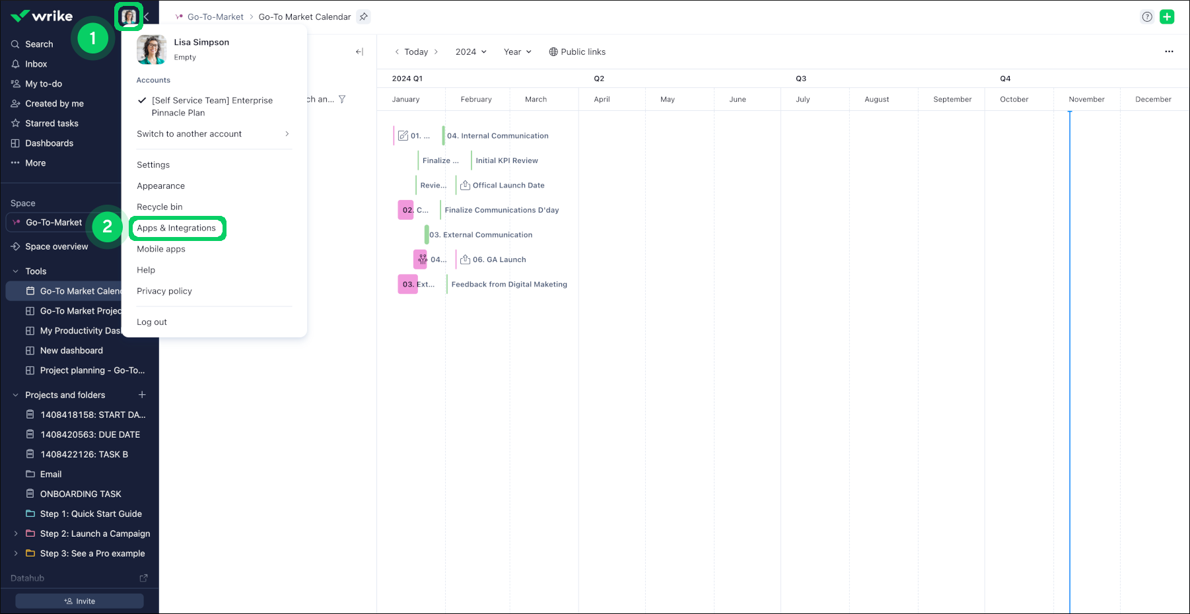
Task: Click the Invite button
Action: (80, 601)
